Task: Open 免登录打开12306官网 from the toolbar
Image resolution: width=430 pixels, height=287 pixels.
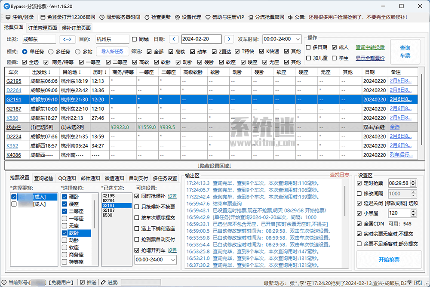Action: (68, 17)
